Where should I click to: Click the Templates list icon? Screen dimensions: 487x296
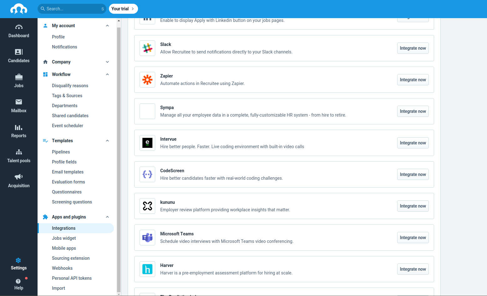pyautogui.click(x=45, y=141)
